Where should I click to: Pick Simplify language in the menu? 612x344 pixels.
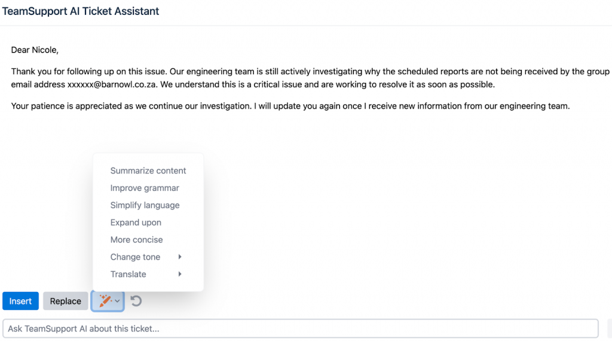pos(145,206)
